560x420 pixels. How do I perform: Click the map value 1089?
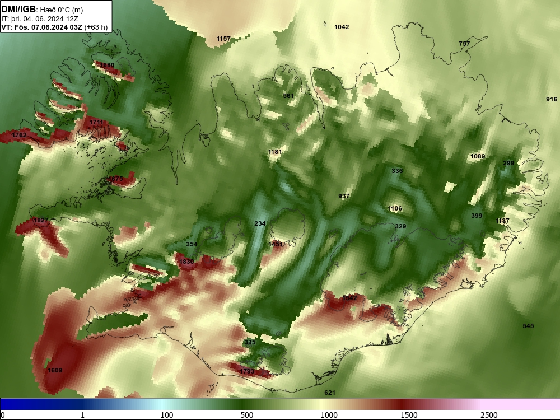click(478, 156)
